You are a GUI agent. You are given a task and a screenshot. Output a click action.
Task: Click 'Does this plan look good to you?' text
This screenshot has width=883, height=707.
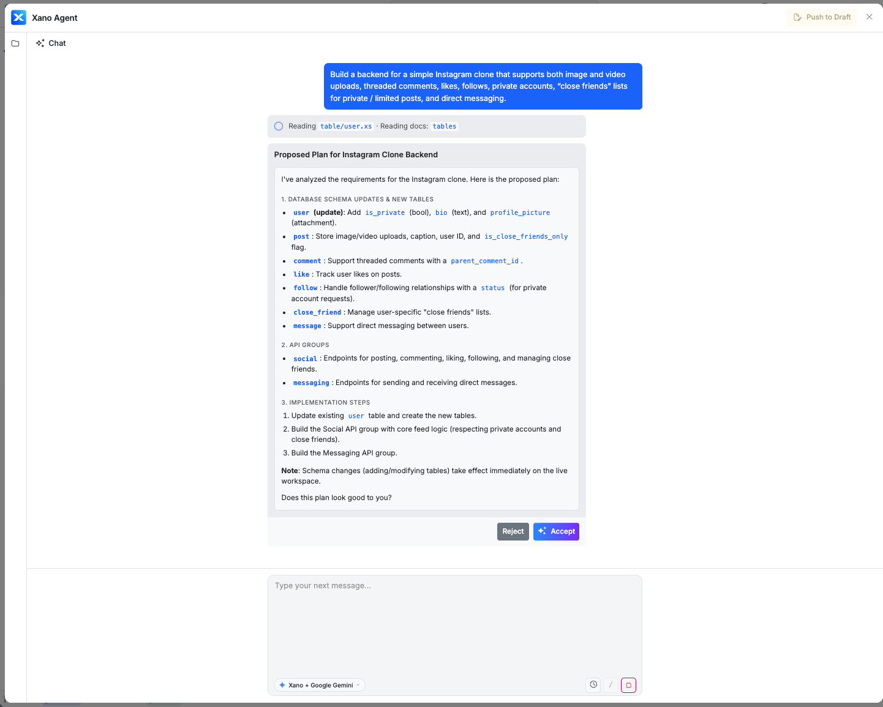click(336, 498)
